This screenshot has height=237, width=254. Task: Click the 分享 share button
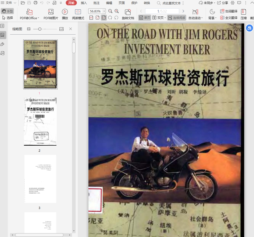[x=223, y=3]
